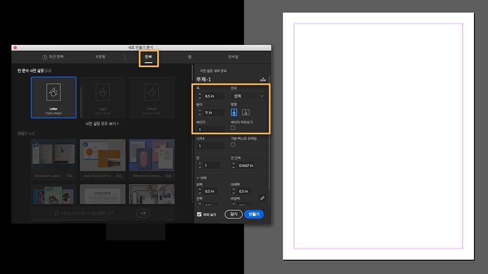Click the 시작 # start page field
Image resolution: width=488 pixels, height=274 pixels.
[x=210, y=146]
